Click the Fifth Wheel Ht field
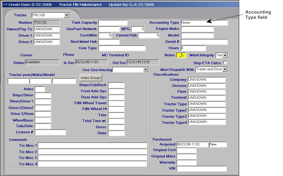The width and height of the screenshot is (283, 176). pyautogui.click(x=116, y=109)
